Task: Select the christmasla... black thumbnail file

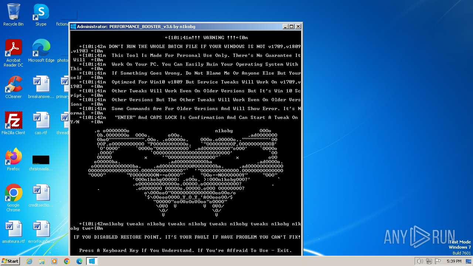Action: (41, 163)
